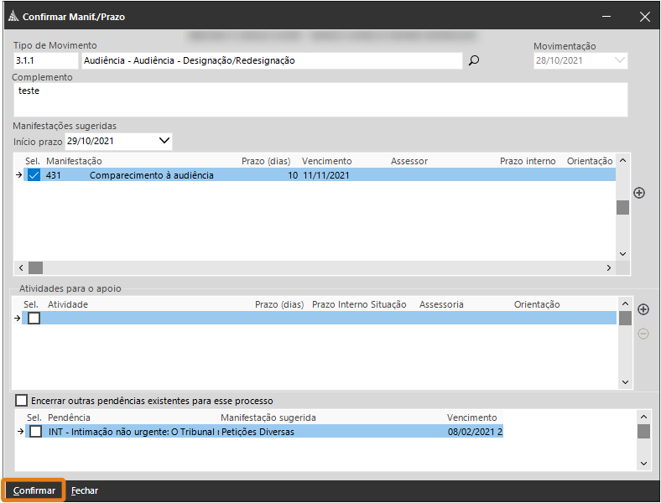The height and width of the screenshot is (503, 661).
Task: Click the application logo in the title bar
Action: (12, 17)
